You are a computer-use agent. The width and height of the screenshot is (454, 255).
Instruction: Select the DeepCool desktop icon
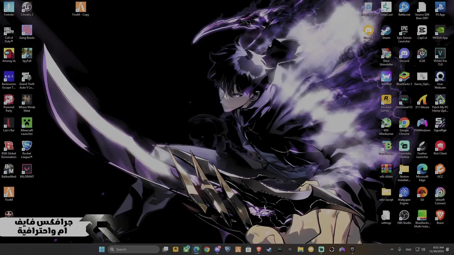[x=386, y=9]
